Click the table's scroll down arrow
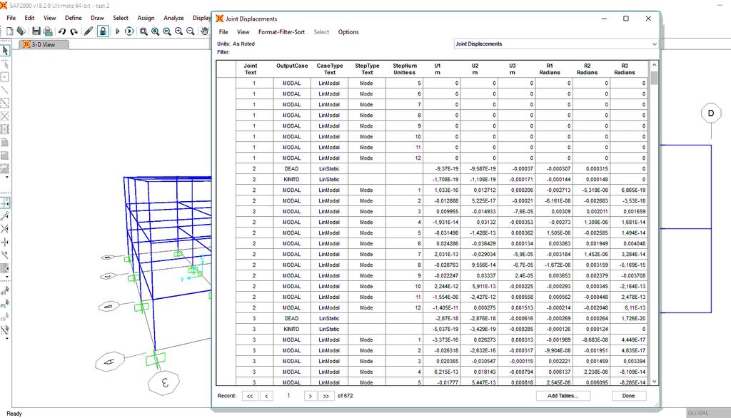731x418 pixels. point(654,381)
